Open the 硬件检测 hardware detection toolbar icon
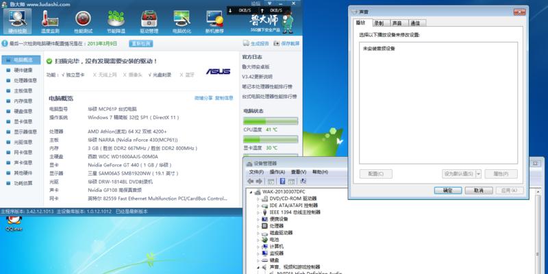The height and width of the screenshot is (274, 548). click(x=18, y=22)
